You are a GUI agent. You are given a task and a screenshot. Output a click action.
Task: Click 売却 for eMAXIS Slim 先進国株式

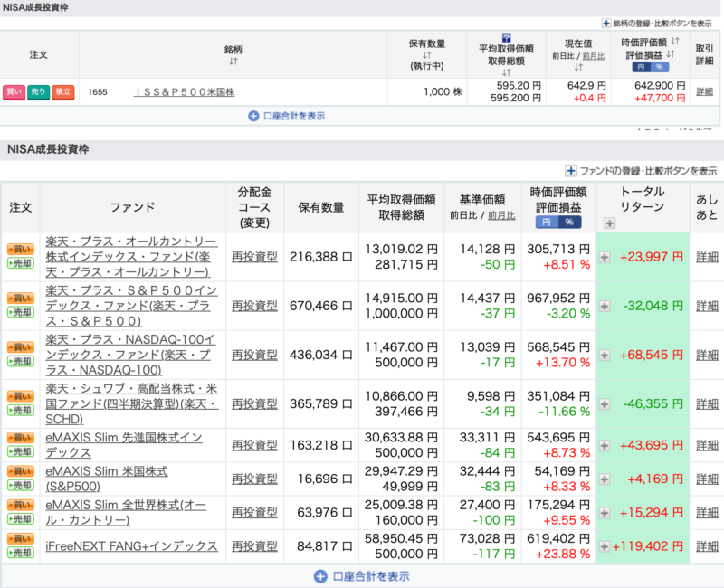21,451
